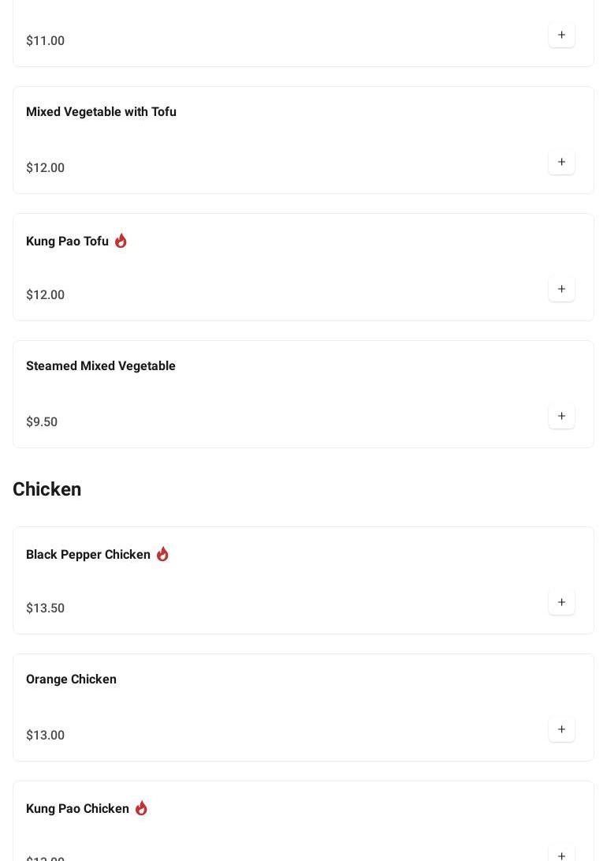Viewport: 607px width, 861px height.
Task: Click spicy flame icon beside Kung Pao Chicken
Action: click(x=141, y=808)
